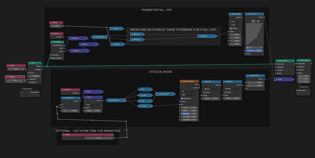Image resolution: width=315 pixels, height=158 pixels.
Task: Collapse the Integer node
Action: tap(8, 77)
